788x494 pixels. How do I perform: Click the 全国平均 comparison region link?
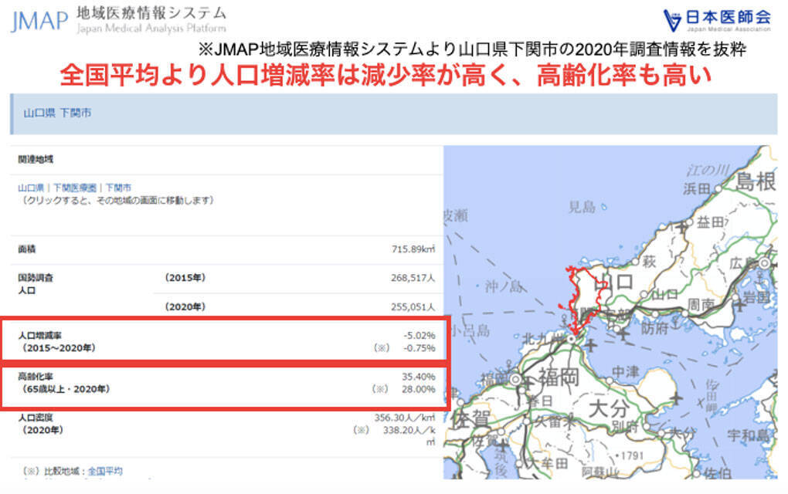click(104, 470)
